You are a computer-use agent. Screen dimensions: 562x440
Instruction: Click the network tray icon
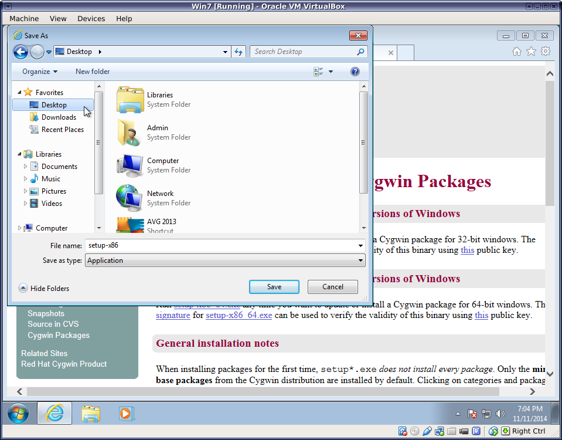[486, 414]
